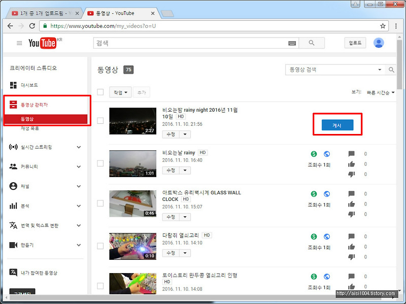Click the 커뮤니티 people icon
The height and width of the screenshot is (304, 406).
13,166
